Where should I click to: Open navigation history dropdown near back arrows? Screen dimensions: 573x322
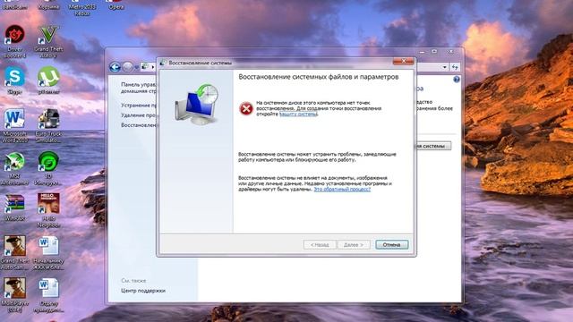click(x=136, y=67)
